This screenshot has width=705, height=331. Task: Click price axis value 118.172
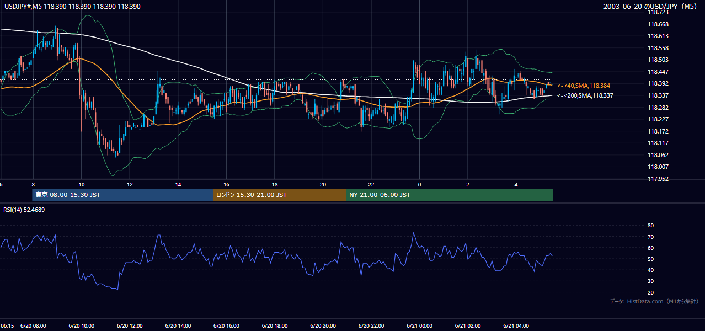click(658, 131)
